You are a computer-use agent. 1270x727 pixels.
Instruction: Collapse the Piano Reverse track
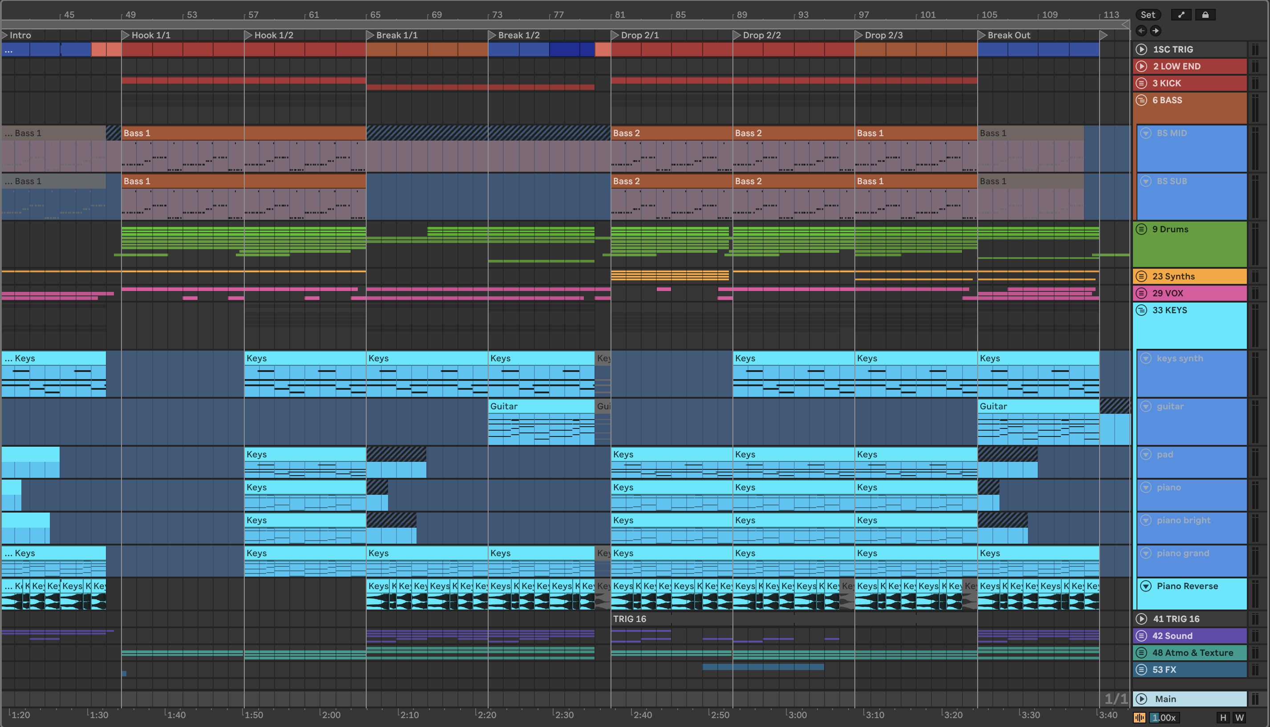click(x=1146, y=586)
